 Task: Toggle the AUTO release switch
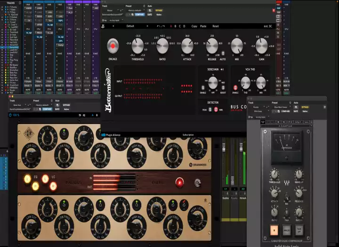click(x=223, y=53)
